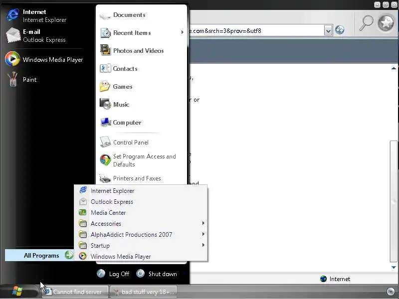The image size is (399, 299).
Task: Click the browser scrollbar down arrow
Action: point(394,267)
